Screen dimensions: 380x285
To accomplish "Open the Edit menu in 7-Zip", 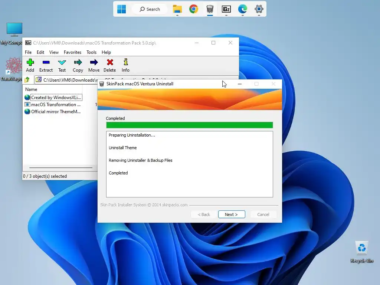I will point(40,52).
